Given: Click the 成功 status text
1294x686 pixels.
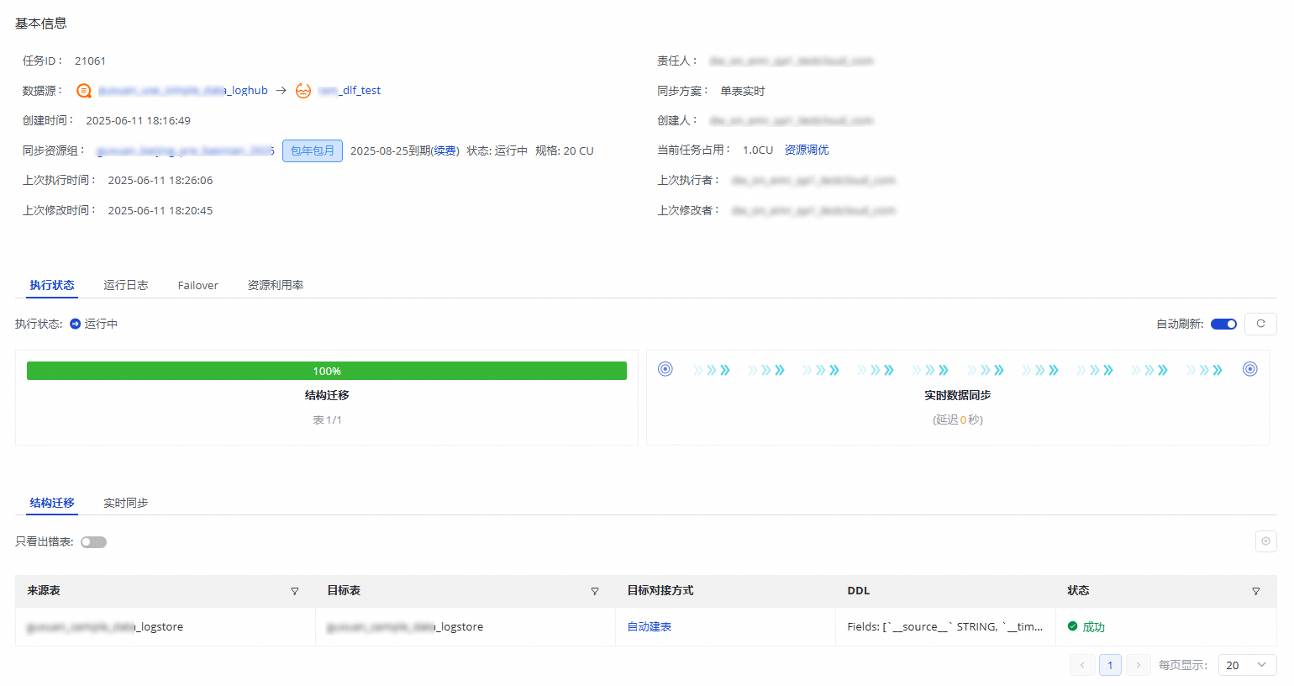Looking at the screenshot, I should (1094, 627).
